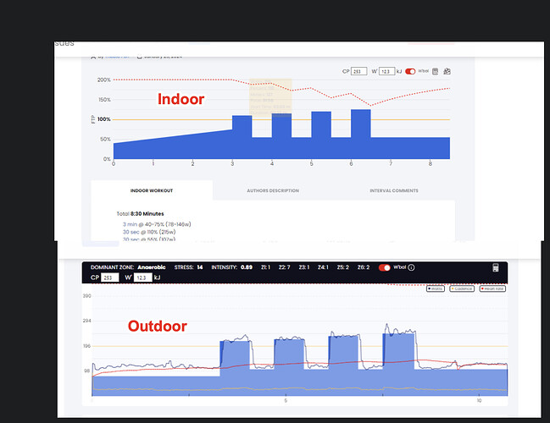This screenshot has height=423, width=550.
Task: Click the calendar date icon under title
Action: 140,57
